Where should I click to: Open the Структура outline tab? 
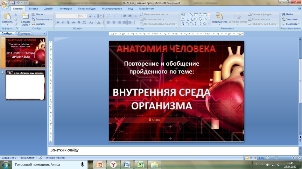[24, 33]
